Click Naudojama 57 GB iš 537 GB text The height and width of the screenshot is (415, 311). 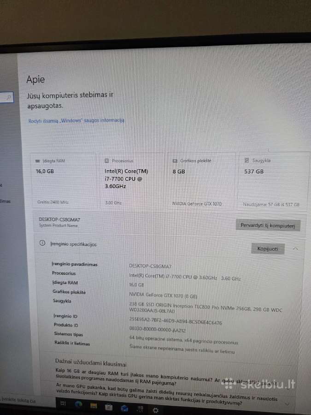(271, 204)
